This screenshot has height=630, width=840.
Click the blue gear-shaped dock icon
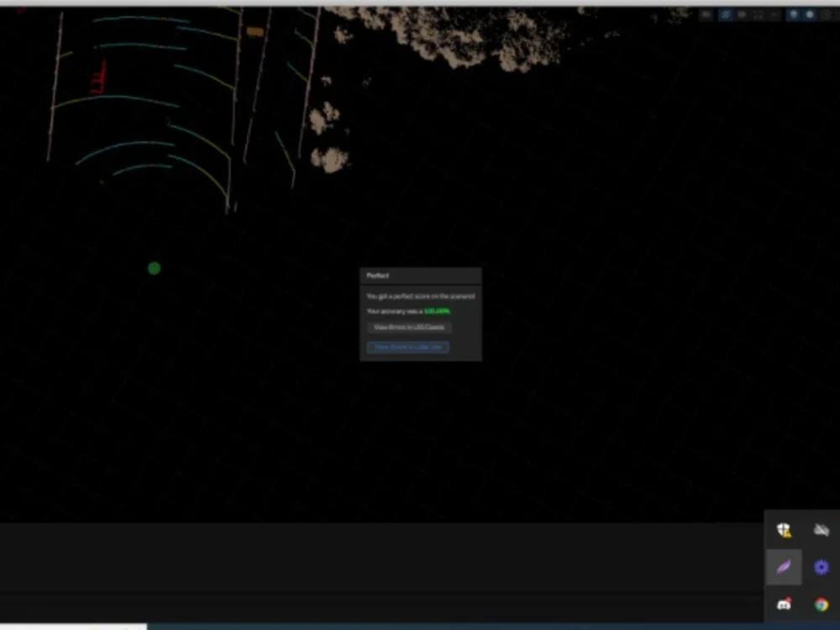(821, 567)
